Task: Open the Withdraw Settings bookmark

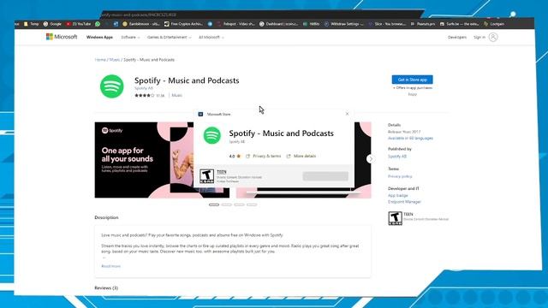Action: coord(344,24)
